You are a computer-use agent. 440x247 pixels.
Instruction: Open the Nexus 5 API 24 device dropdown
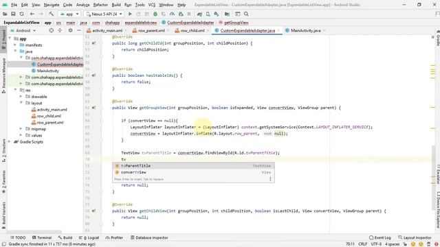click(x=104, y=14)
